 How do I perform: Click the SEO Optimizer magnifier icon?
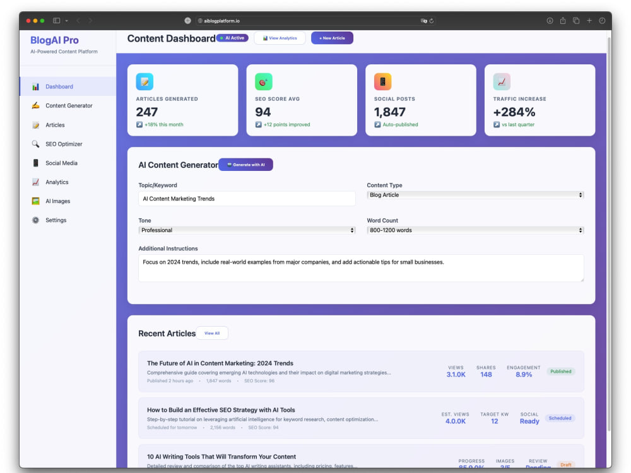(35, 144)
